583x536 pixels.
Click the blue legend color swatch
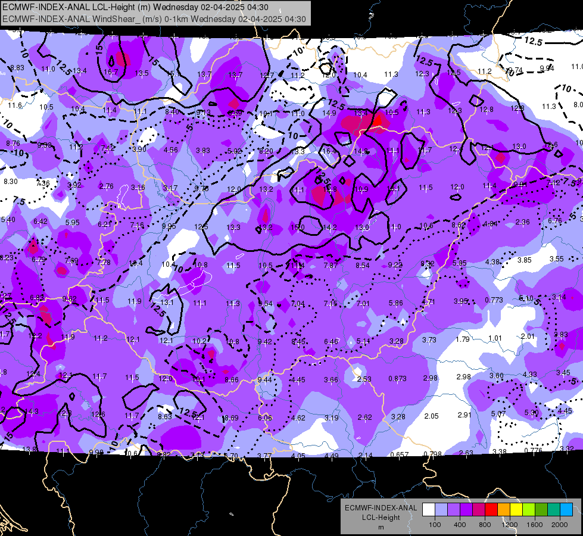pos(566,510)
